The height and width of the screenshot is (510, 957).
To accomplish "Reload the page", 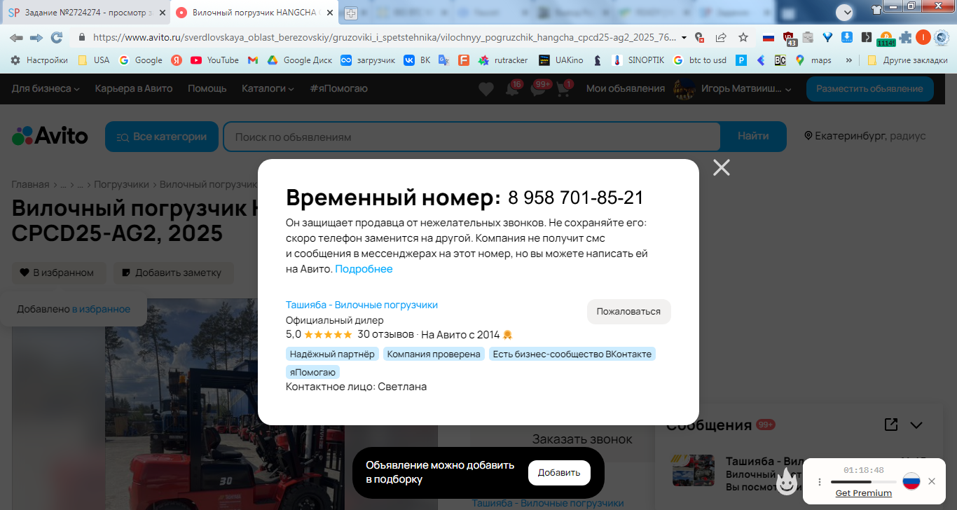I will click(57, 38).
